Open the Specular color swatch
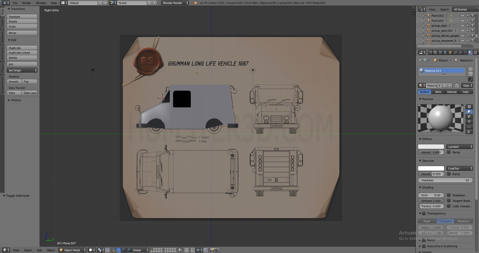479x253 pixels. 431,168
